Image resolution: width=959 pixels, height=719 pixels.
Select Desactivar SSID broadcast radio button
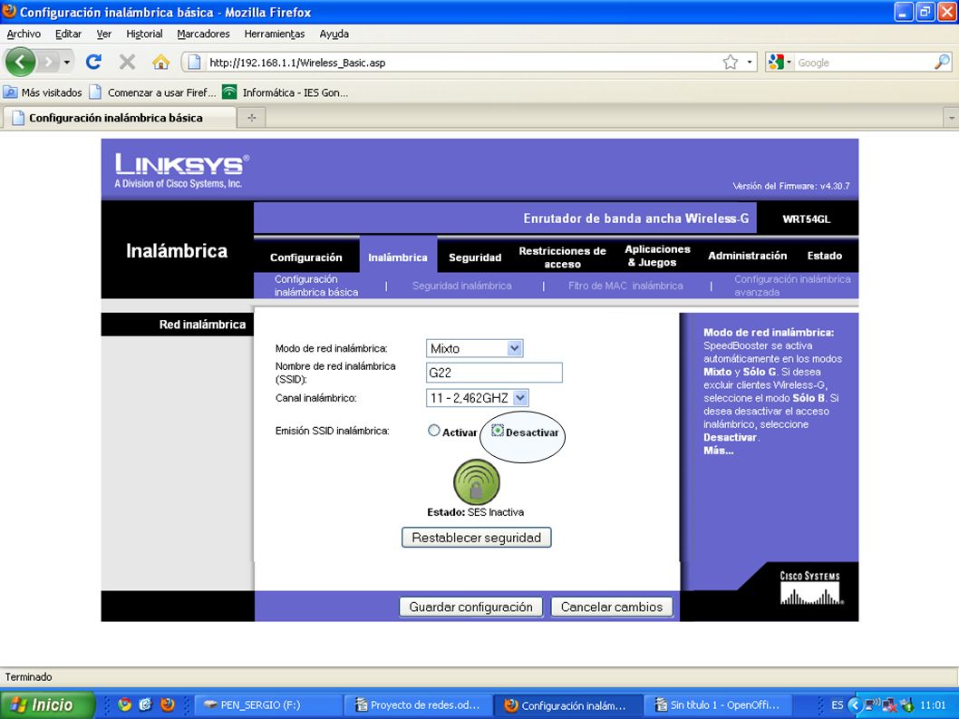[x=498, y=431]
